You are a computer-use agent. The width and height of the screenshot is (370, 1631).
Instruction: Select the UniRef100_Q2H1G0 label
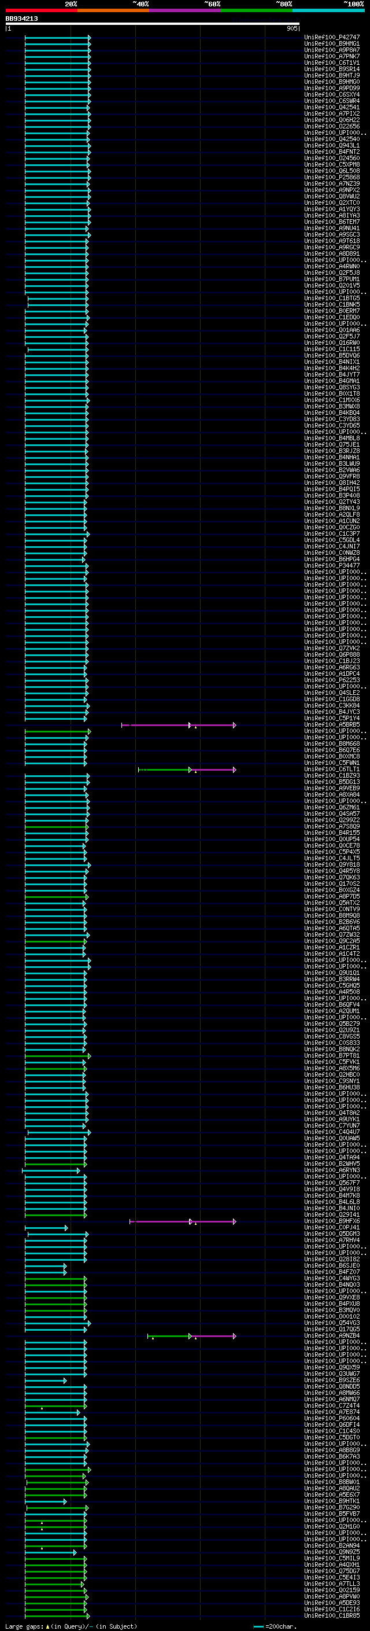332,1526
